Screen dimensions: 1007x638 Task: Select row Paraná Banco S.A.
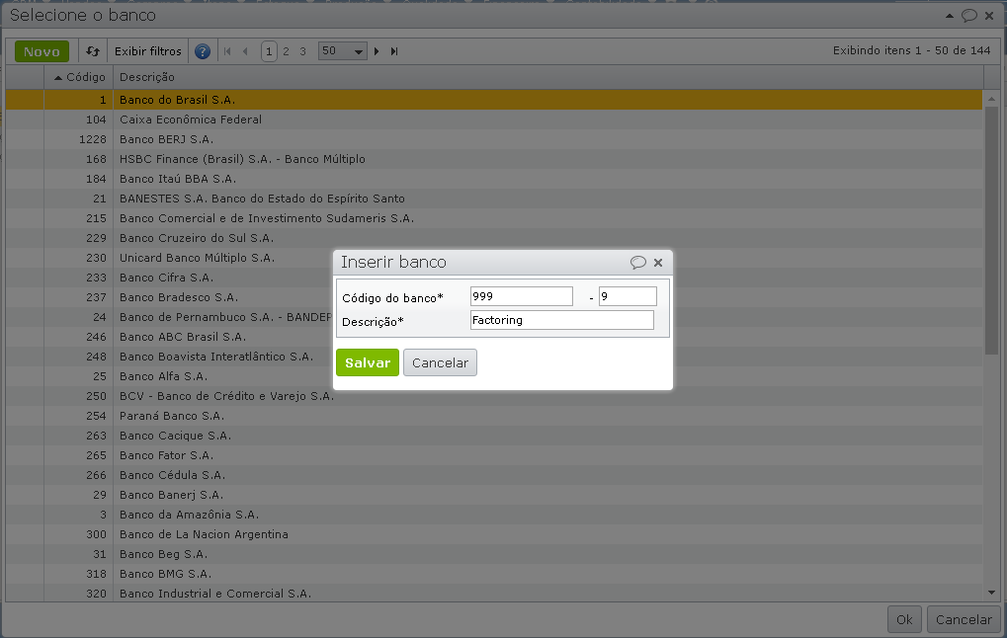[x=494, y=416]
